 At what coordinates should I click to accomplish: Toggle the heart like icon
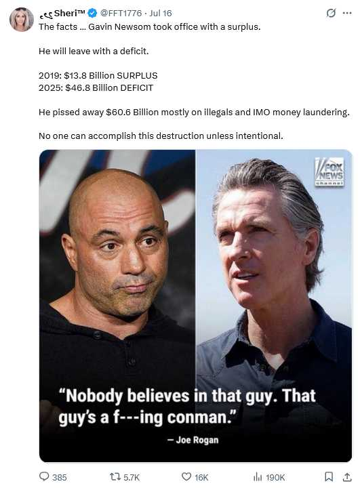(186, 477)
